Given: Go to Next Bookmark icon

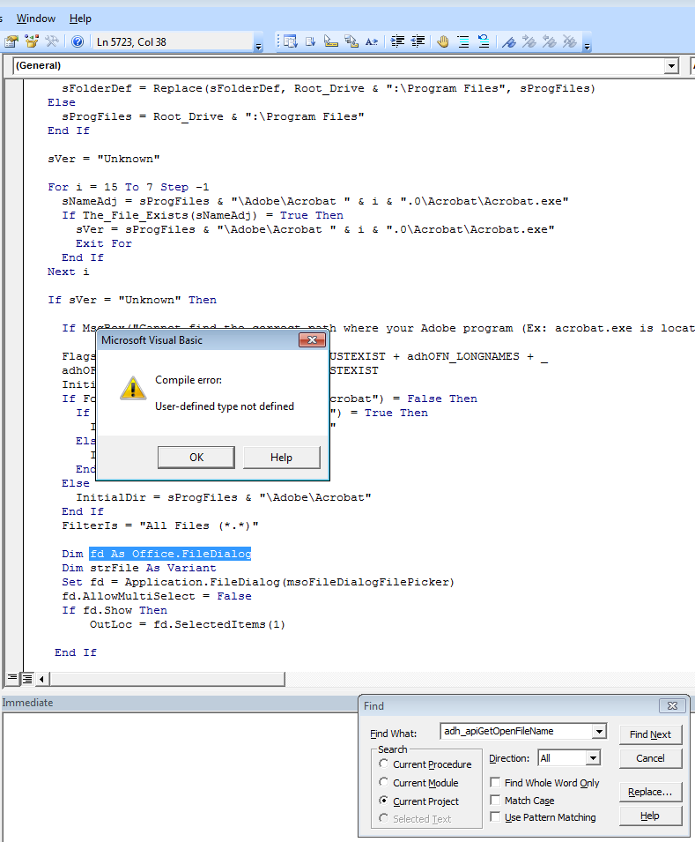Looking at the screenshot, I should [x=529, y=41].
